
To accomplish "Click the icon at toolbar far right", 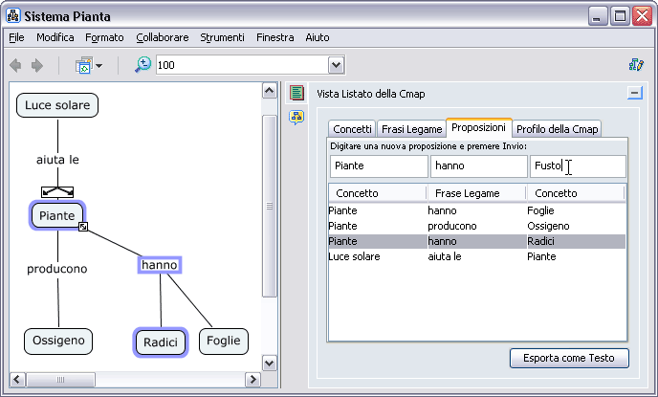I will 636,65.
